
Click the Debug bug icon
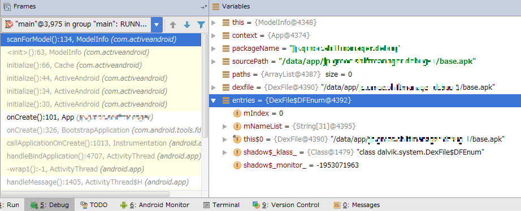click(34, 205)
